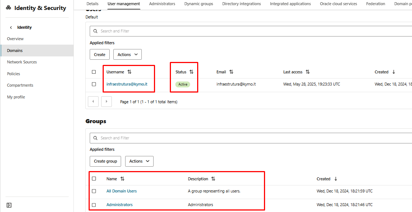Open Network Sources in sidebar
Screen dimensions: 412x212
click(x=22, y=62)
